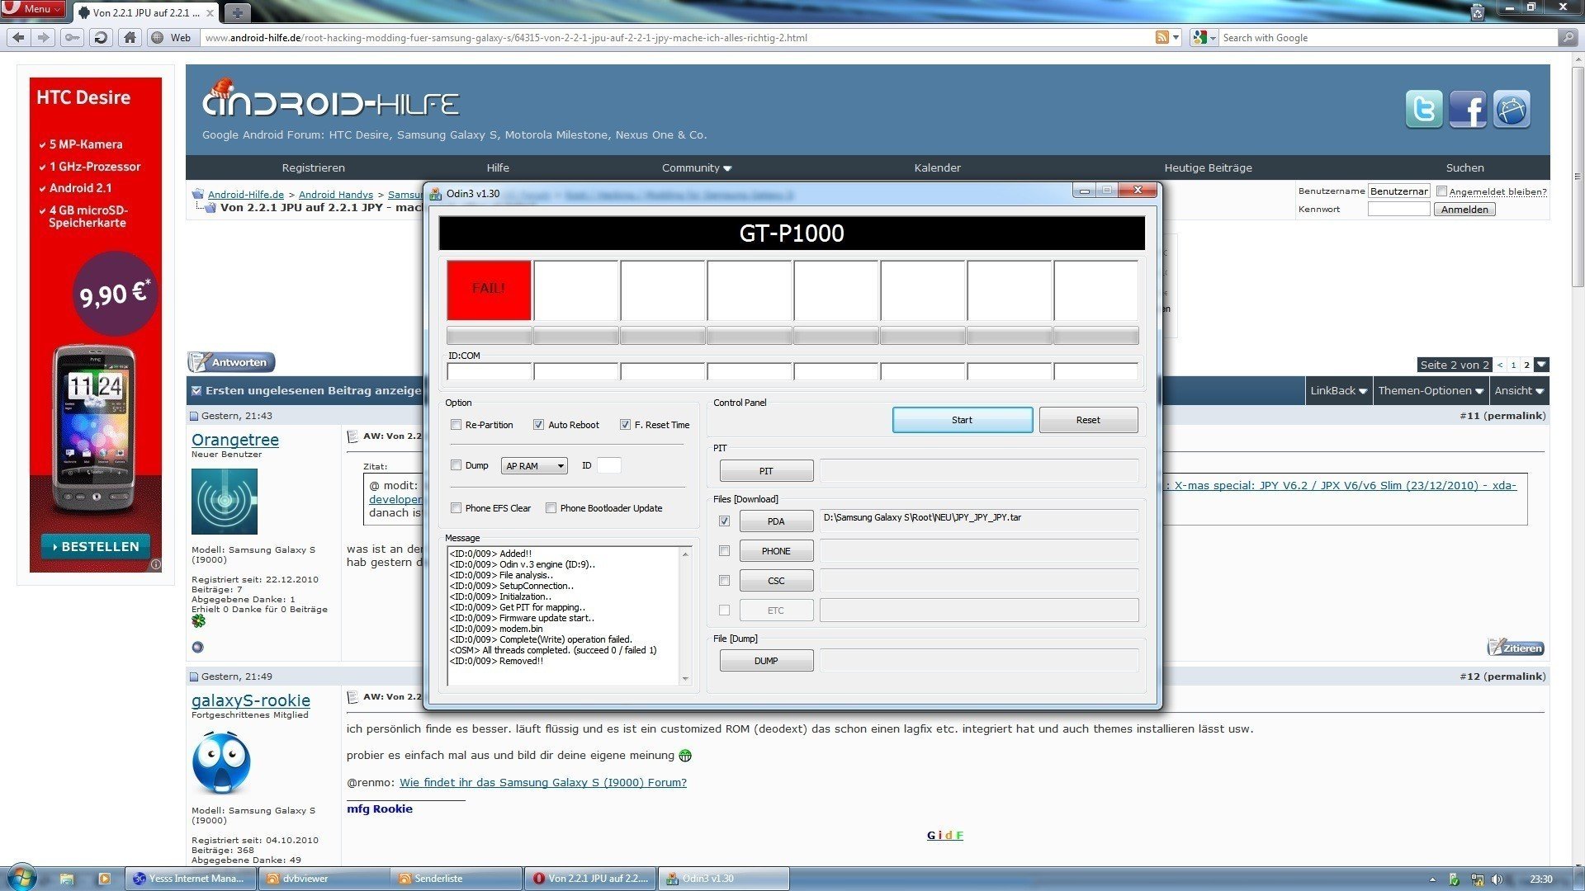Screen dimensions: 1585x891
Task: Click Orangetree's avatar image
Action: 225,502
